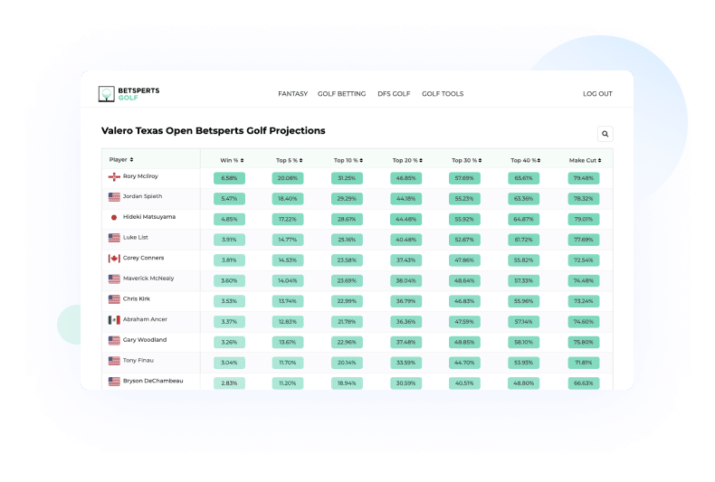Select player name Chris Kirk
This screenshot has height=482, width=715.
click(137, 298)
